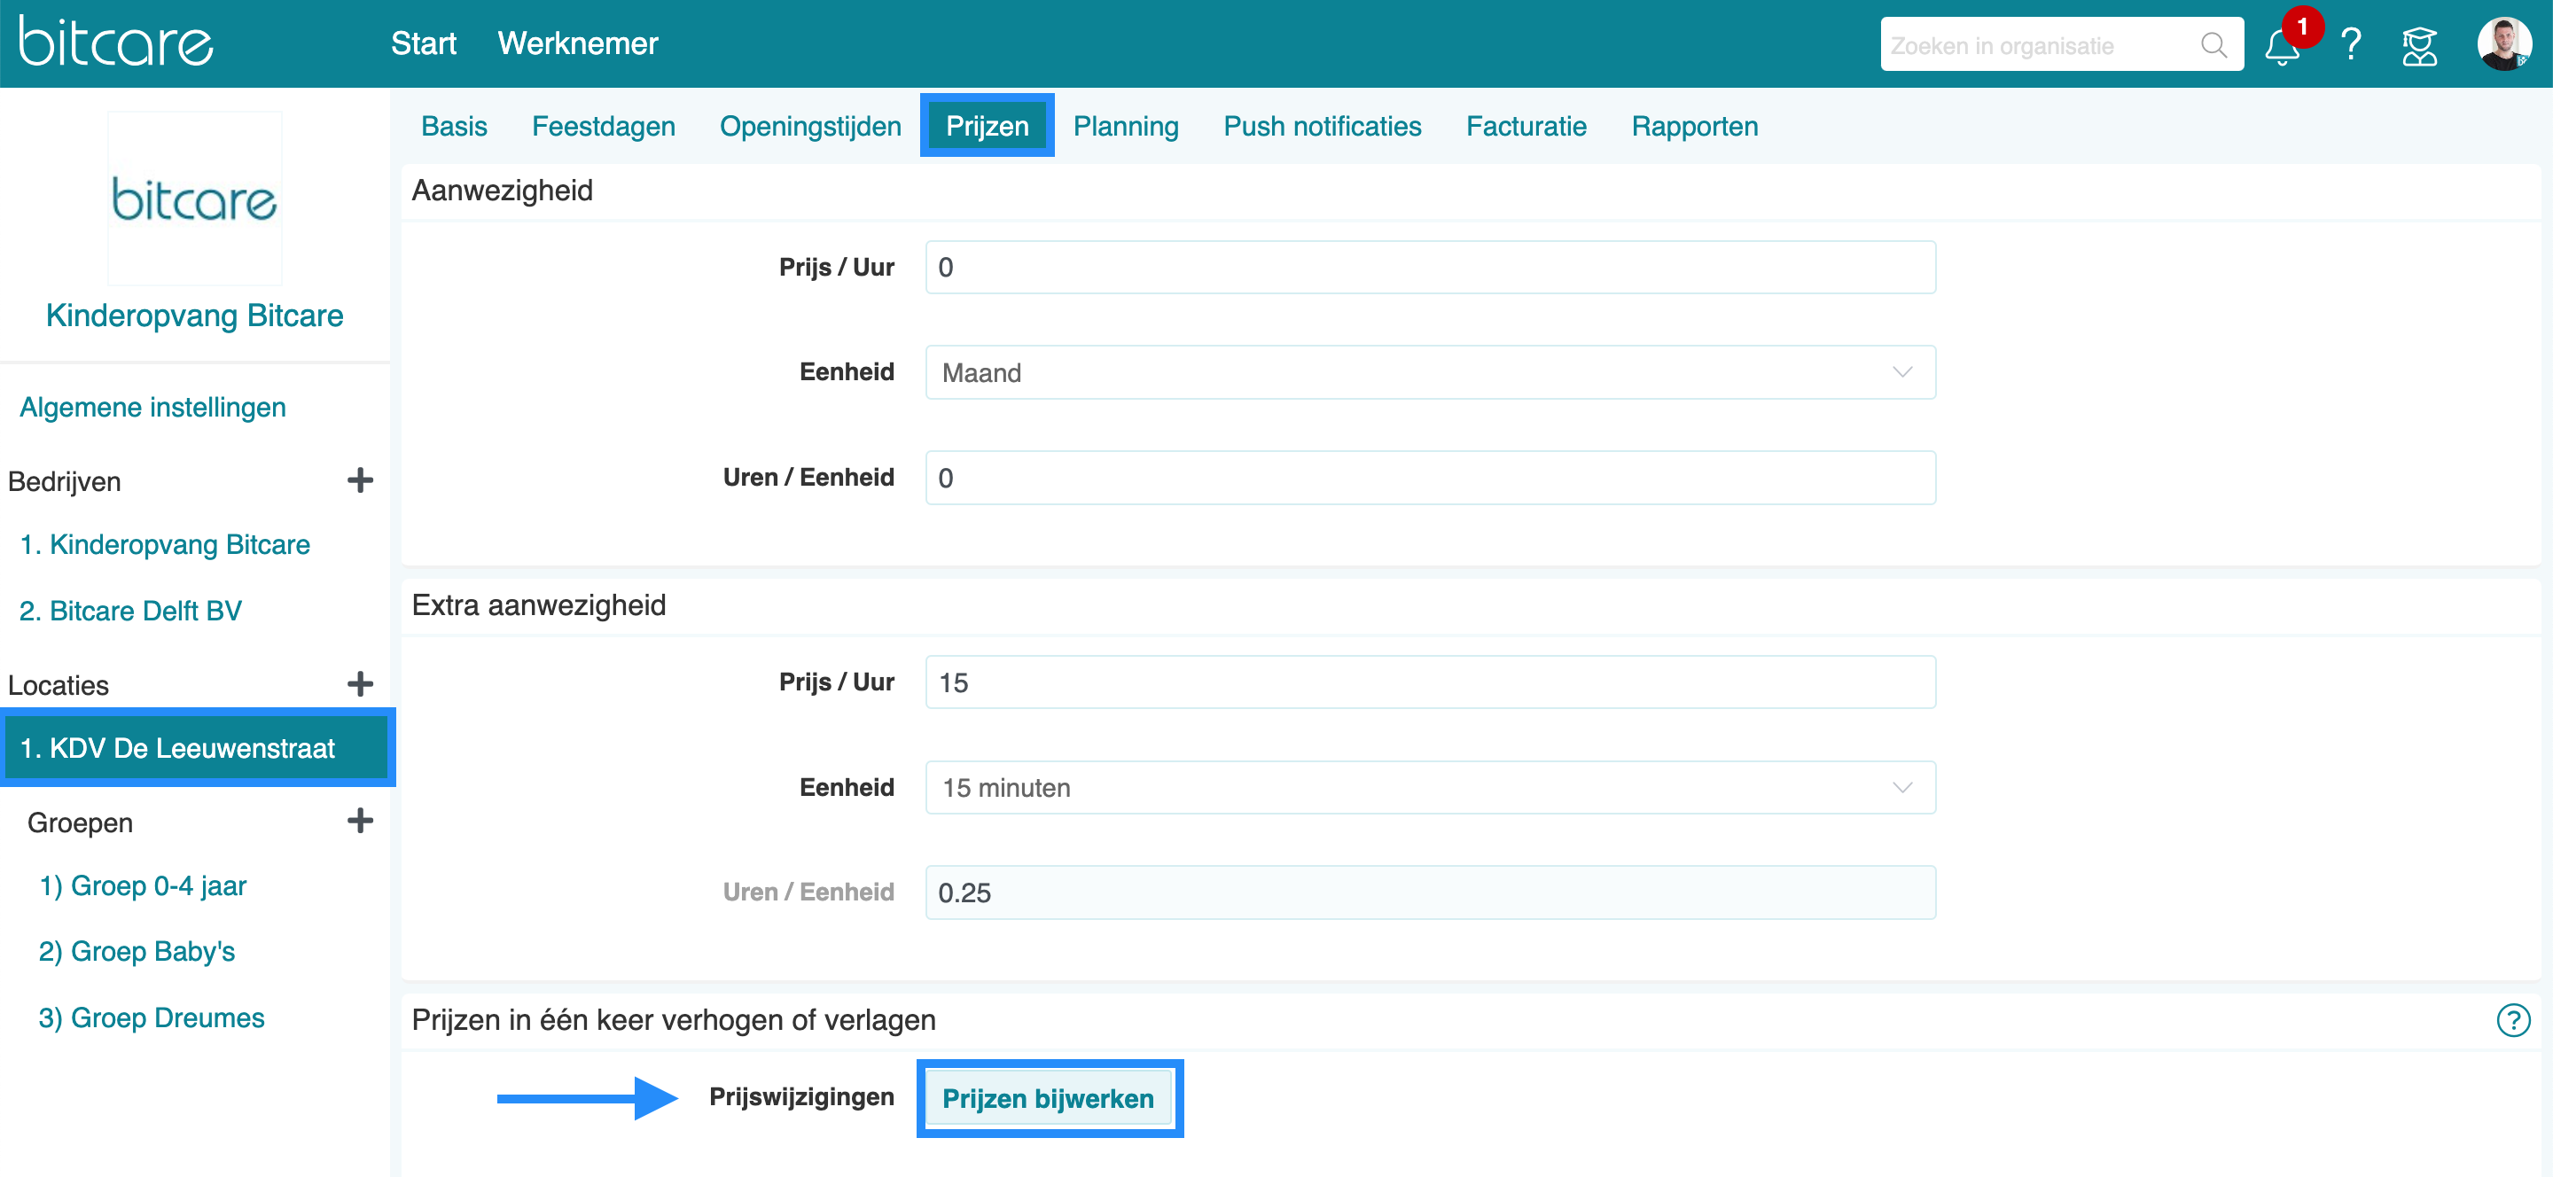Image resolution: width=2553 pixels, height=1177 pixels.
Task: Click the Prijzen bijwerken button
Action: click(1049, 1099)
